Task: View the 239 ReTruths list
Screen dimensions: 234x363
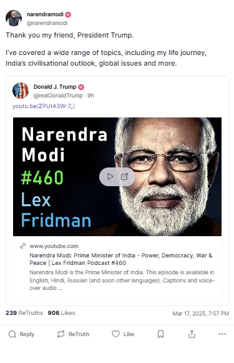Action: coord(24,313)
